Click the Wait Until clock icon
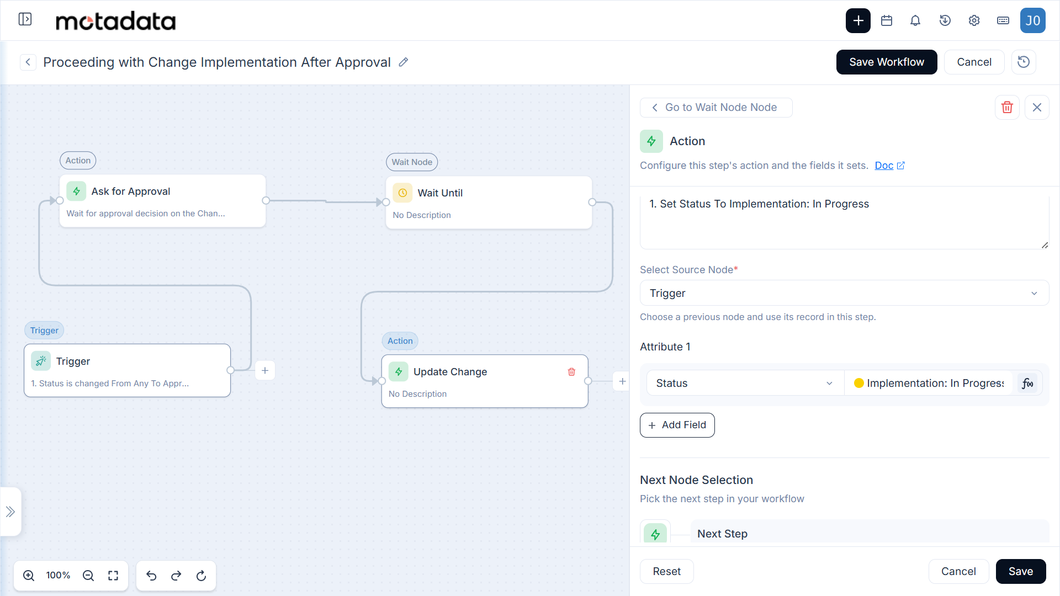 402,193
